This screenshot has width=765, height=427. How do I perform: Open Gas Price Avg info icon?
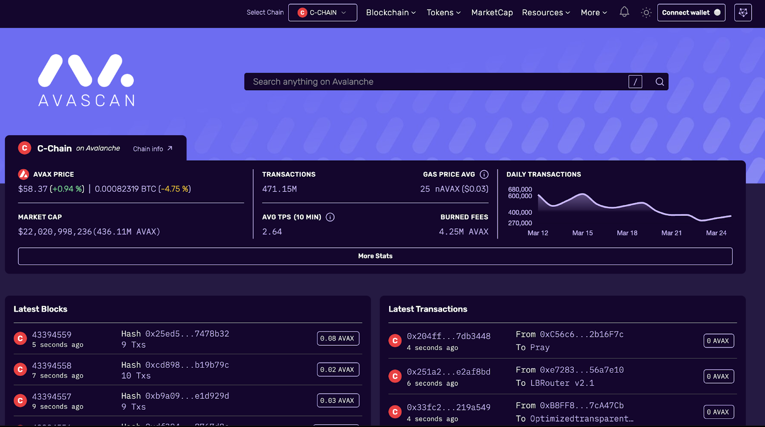[x=484, y=174]
